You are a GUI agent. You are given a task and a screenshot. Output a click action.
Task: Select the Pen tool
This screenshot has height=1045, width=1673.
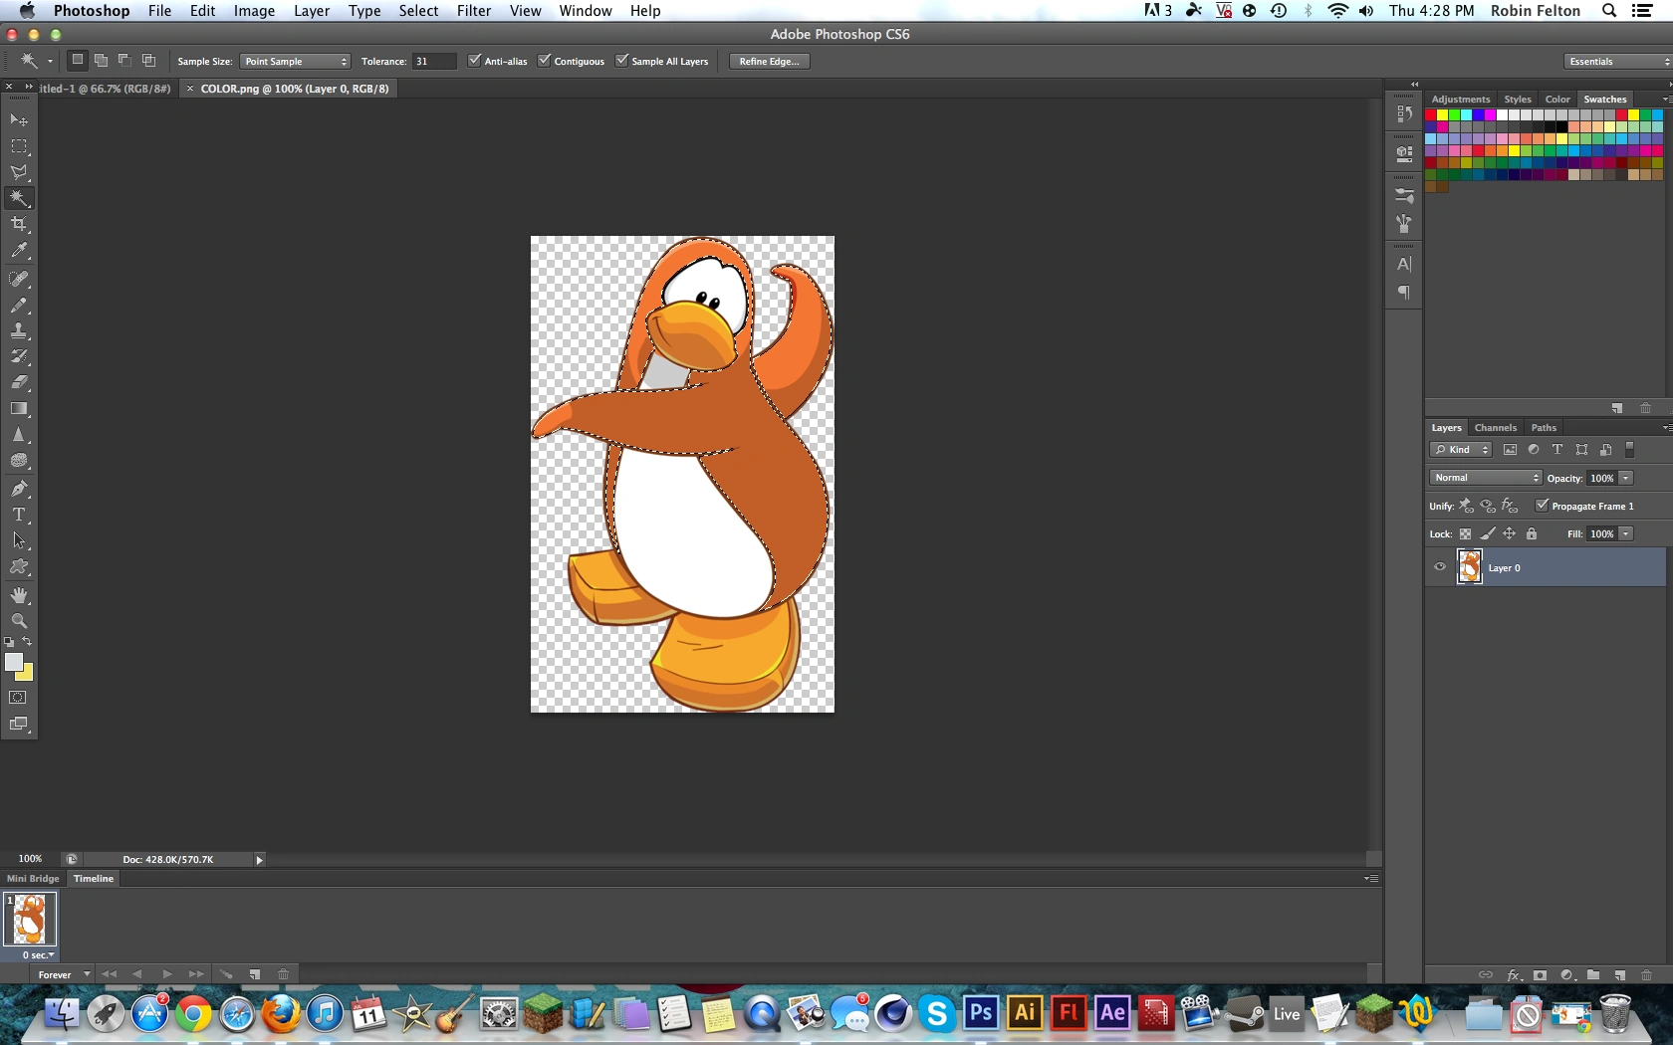pos(19,489)
